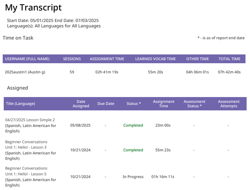Click the My Transcript page heading

pos(33,7)
